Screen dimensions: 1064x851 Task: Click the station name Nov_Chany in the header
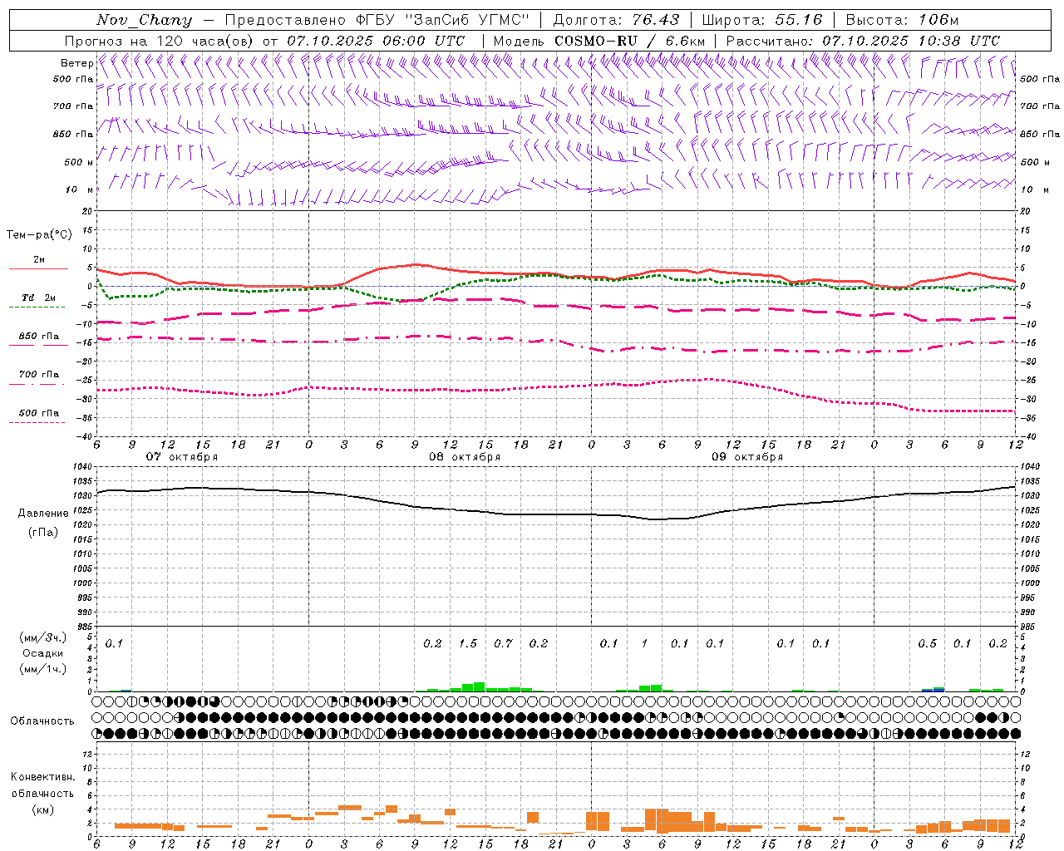click(144, 20)
